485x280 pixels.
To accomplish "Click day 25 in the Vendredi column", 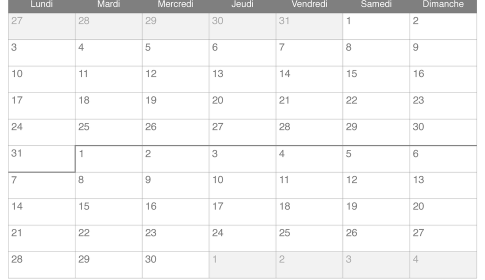I will point(309,238).
